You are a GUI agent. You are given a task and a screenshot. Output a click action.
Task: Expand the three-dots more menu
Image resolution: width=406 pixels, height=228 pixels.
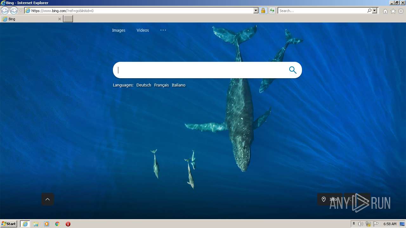pyautogui.click(x=163, y=30)
